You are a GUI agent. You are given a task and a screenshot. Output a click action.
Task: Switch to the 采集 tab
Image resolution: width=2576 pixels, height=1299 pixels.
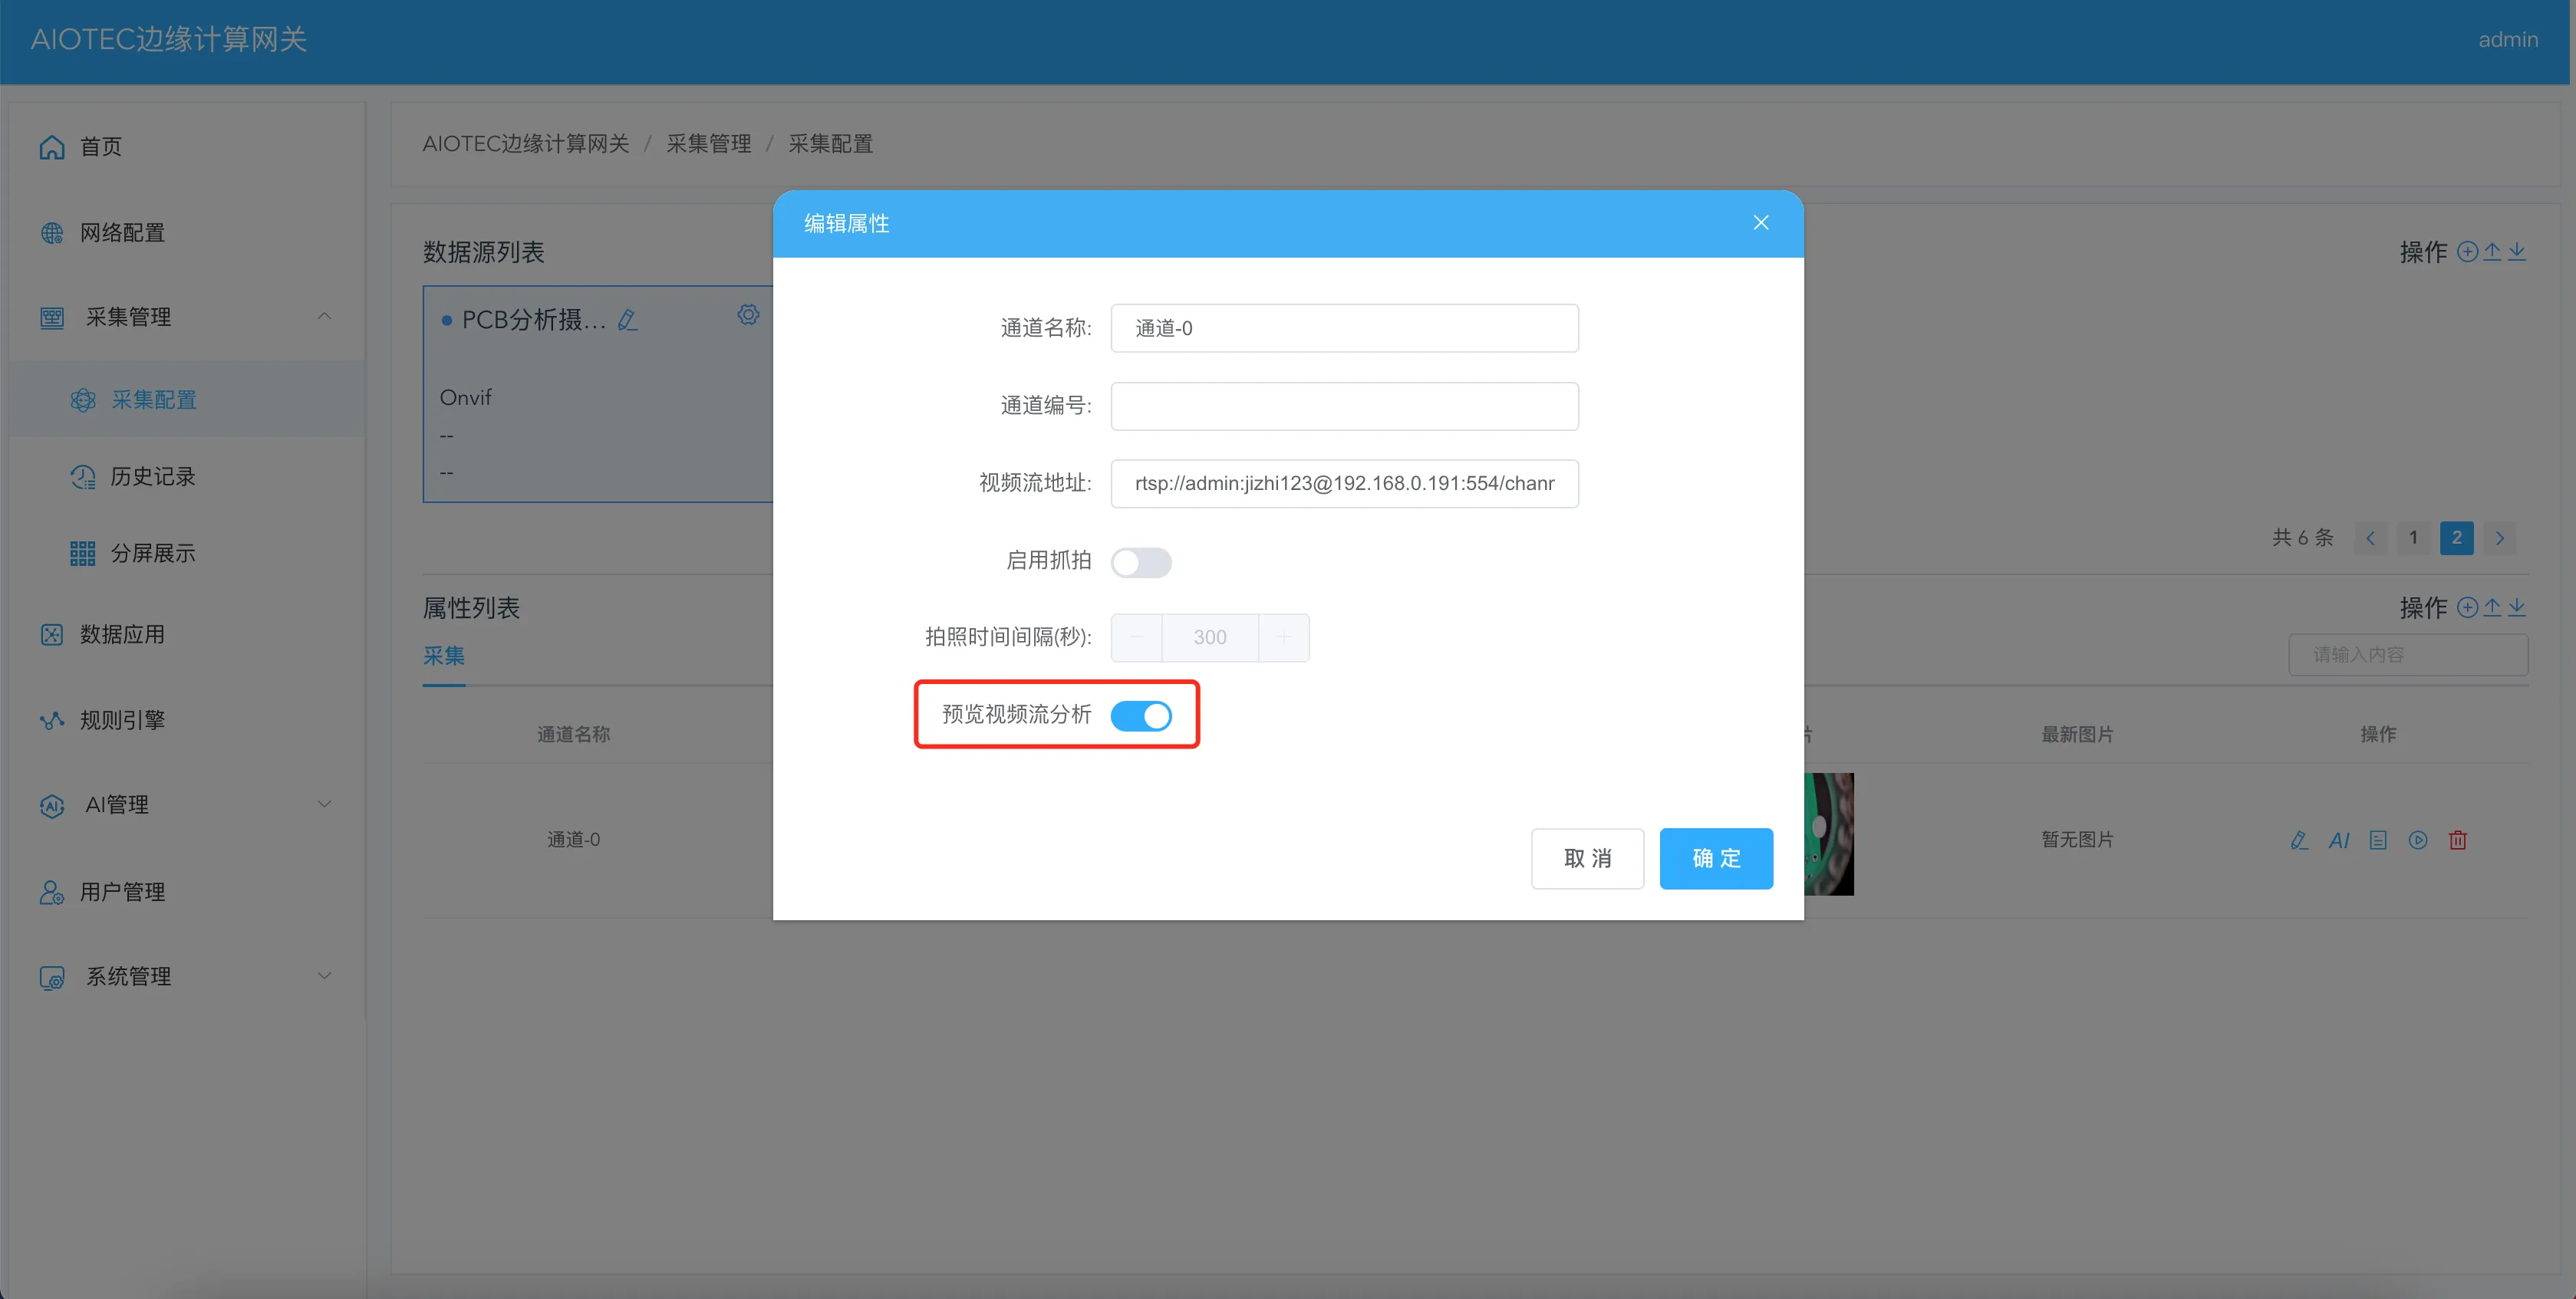tap(443, 656)
